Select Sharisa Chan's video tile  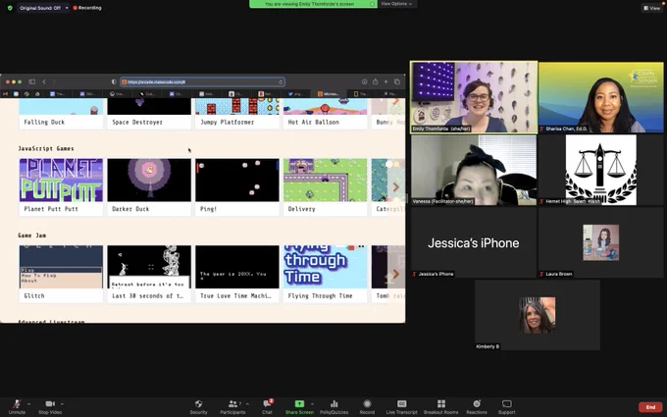click(x=601, y=97)
